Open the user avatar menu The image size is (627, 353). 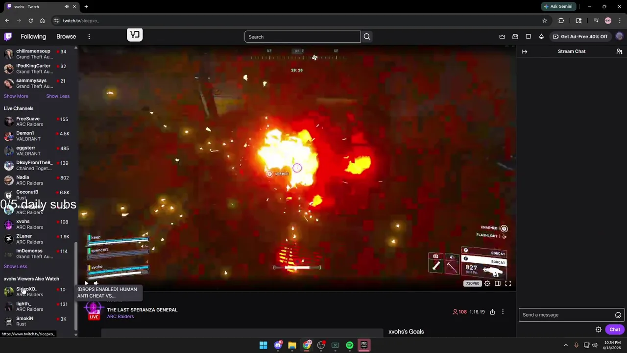(619, 37)
